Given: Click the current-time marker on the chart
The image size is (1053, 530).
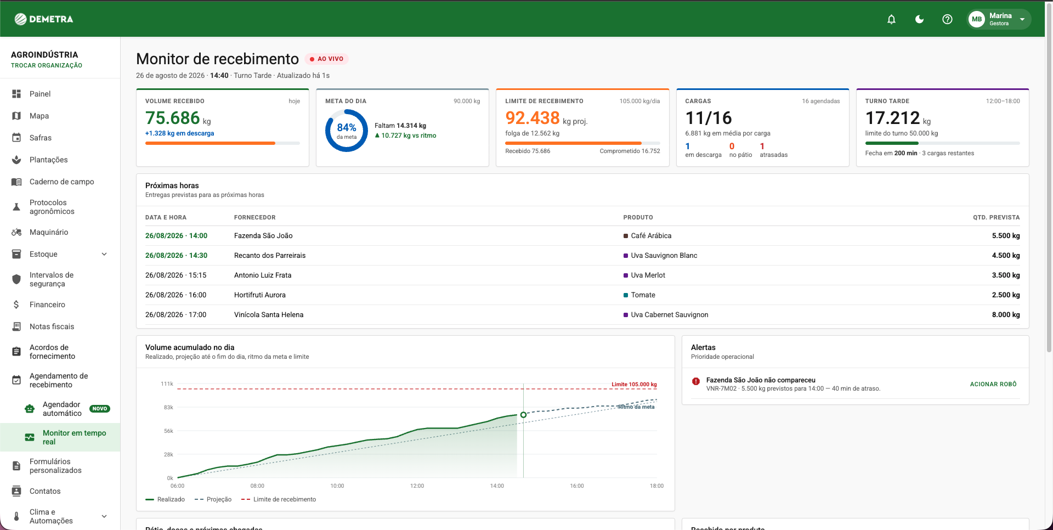Looking at the screenshot, I should pyautogui.click(x=523, y=415).
